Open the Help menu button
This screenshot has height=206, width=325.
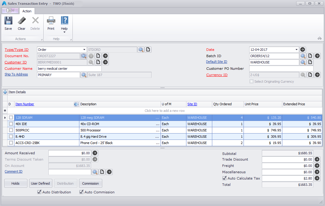click(64, 24)
